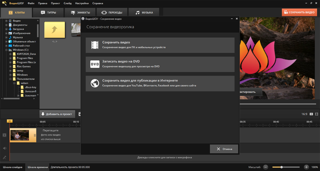This screenshot has height=171, width=320.
Task: Click Длительность проекта 00:05.000 status
Action: 70,167
